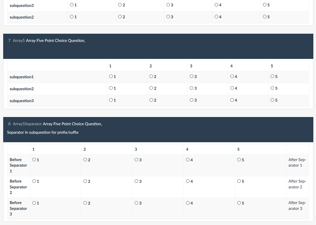Click the question 7 Array5 header title
This screenshot has width=316, height=225.
click(x=55, y=41)
